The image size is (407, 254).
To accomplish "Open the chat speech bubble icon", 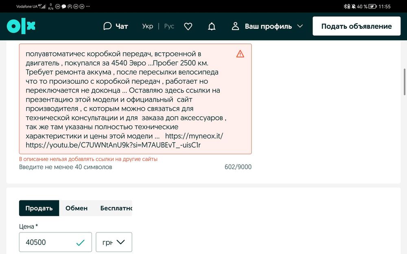I will coord(107,26).
